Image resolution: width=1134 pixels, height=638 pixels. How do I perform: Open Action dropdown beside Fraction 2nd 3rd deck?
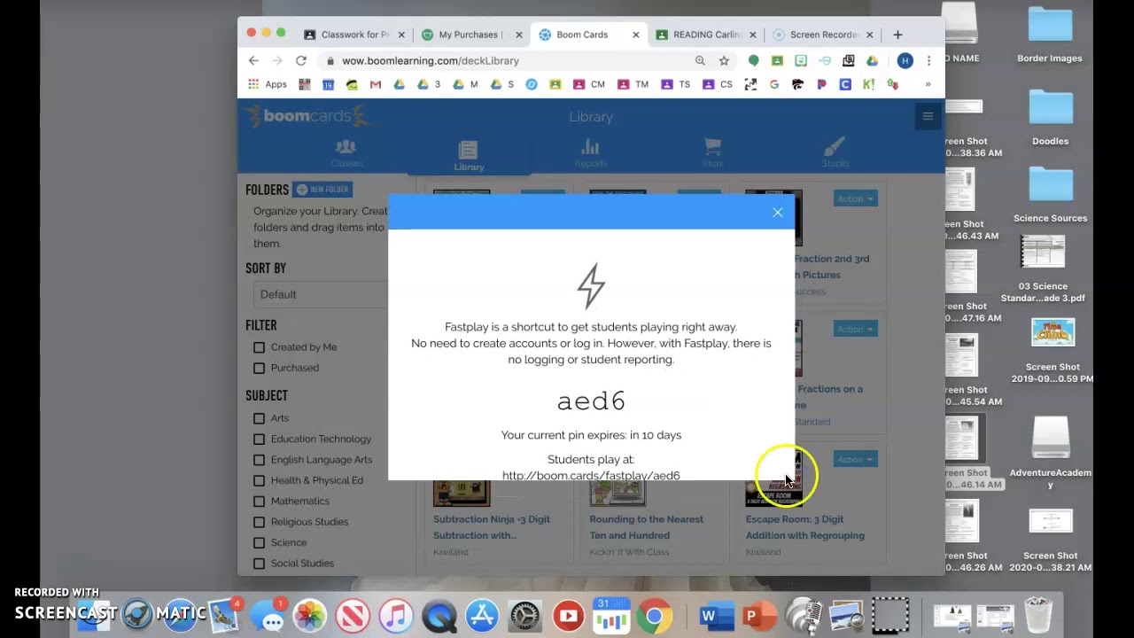point(855,198)
